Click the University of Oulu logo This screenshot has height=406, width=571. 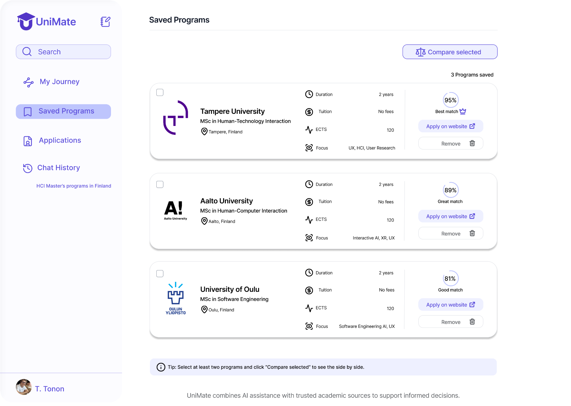click(x=176, y=298)
